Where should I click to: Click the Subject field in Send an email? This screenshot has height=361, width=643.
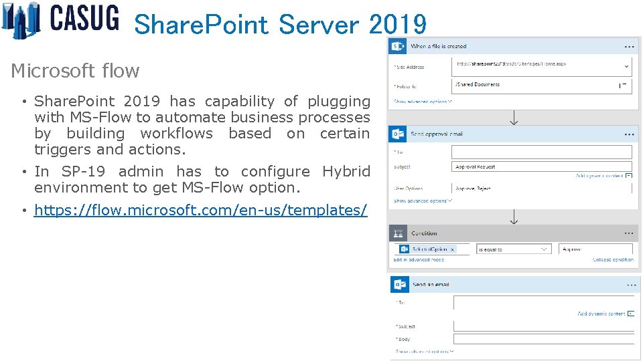tap(544, 326)
